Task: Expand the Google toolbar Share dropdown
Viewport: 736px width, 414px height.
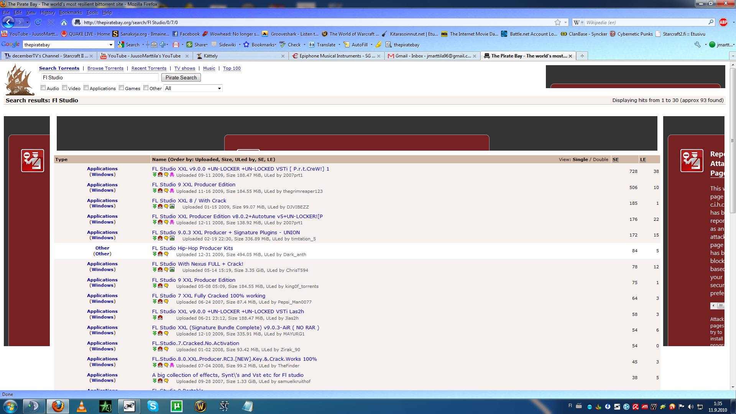Action: (207, 45)
